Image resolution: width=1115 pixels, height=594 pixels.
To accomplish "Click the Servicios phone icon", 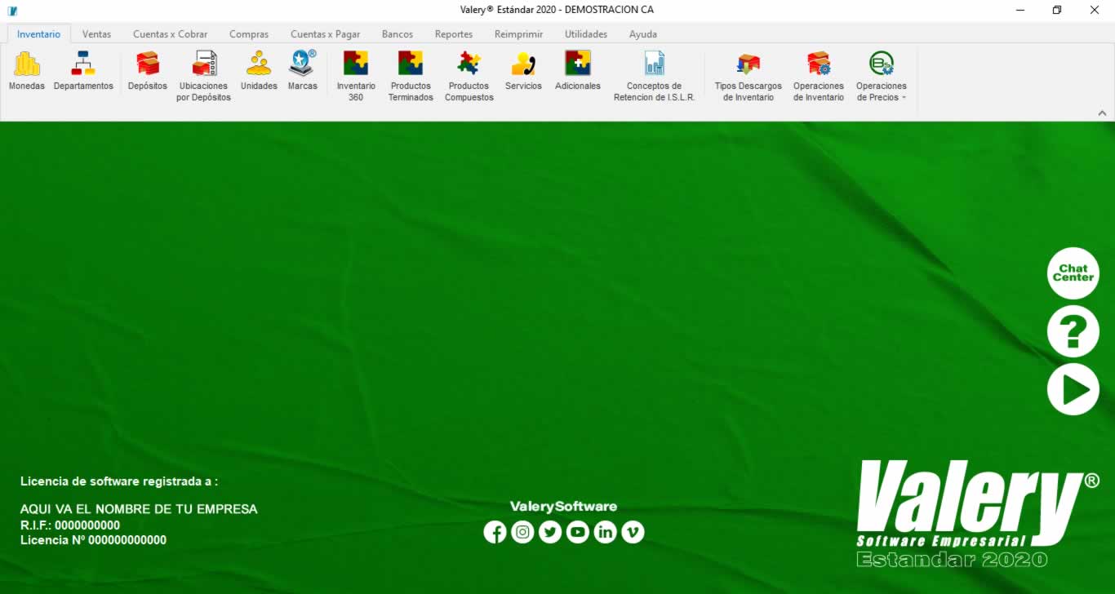I will 523,65.
